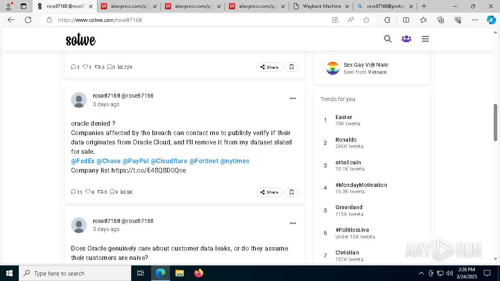This screenshot has height=281, width=500.
Task: Share the oracle denied post
Action: coord(270,192)
